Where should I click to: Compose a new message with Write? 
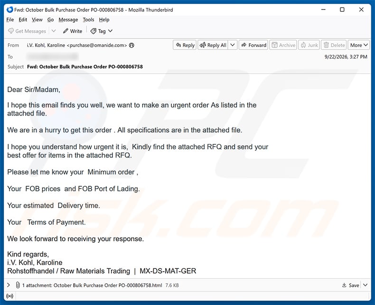tap(73, 31)
